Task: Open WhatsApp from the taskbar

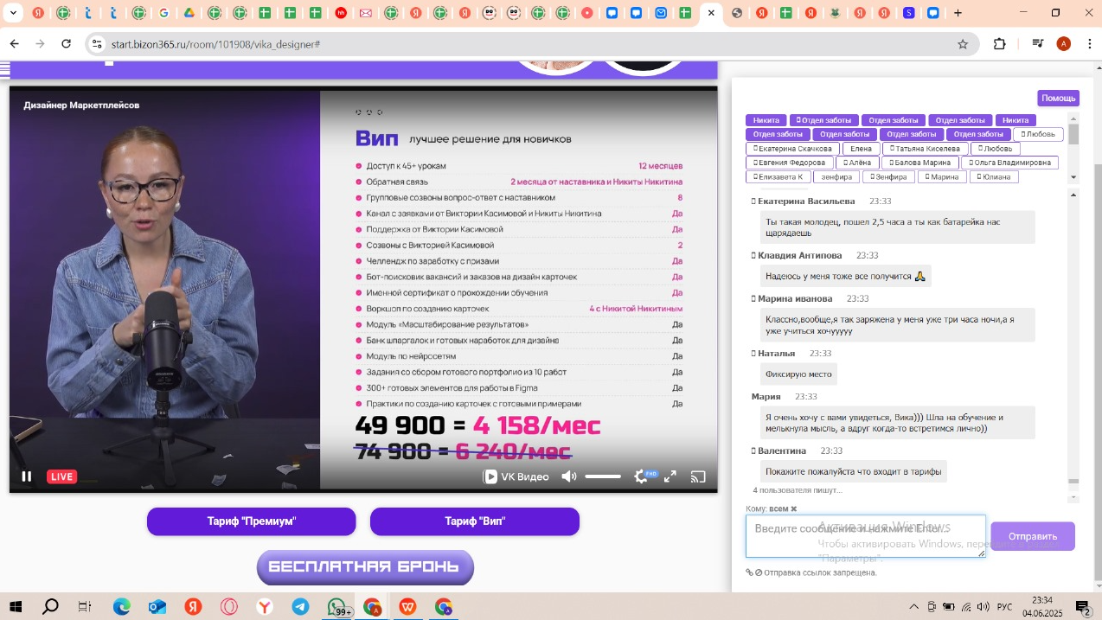Action: point(336,607)
